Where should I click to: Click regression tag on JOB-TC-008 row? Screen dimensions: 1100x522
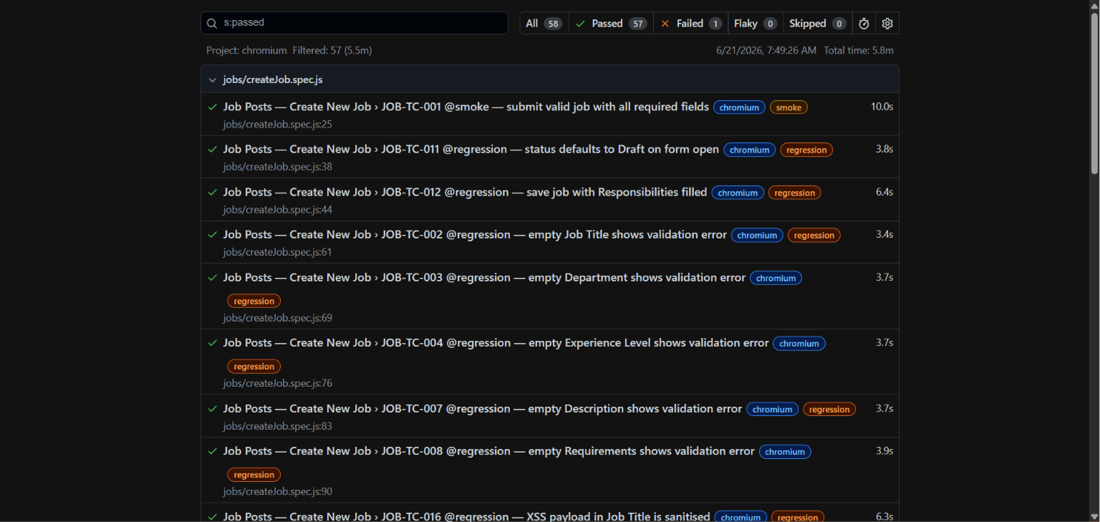pyautogui.click(x=254, y=475)
